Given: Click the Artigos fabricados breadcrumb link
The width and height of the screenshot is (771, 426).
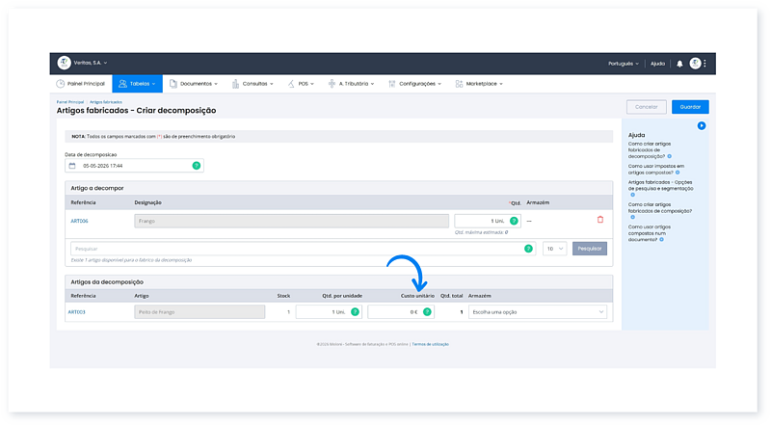Looking at the screenshot, I should 106,102.
